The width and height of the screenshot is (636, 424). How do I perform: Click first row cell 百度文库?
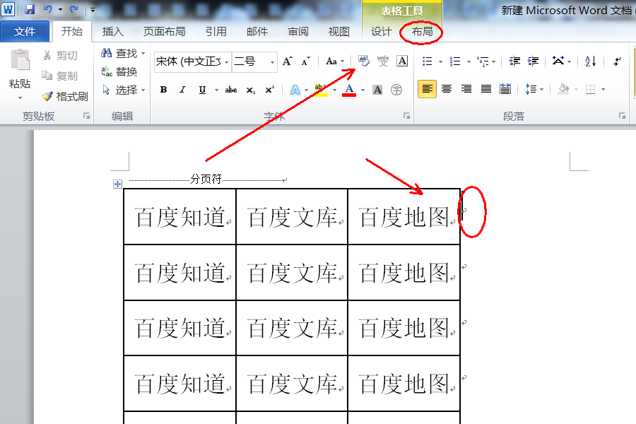[292, 216]
